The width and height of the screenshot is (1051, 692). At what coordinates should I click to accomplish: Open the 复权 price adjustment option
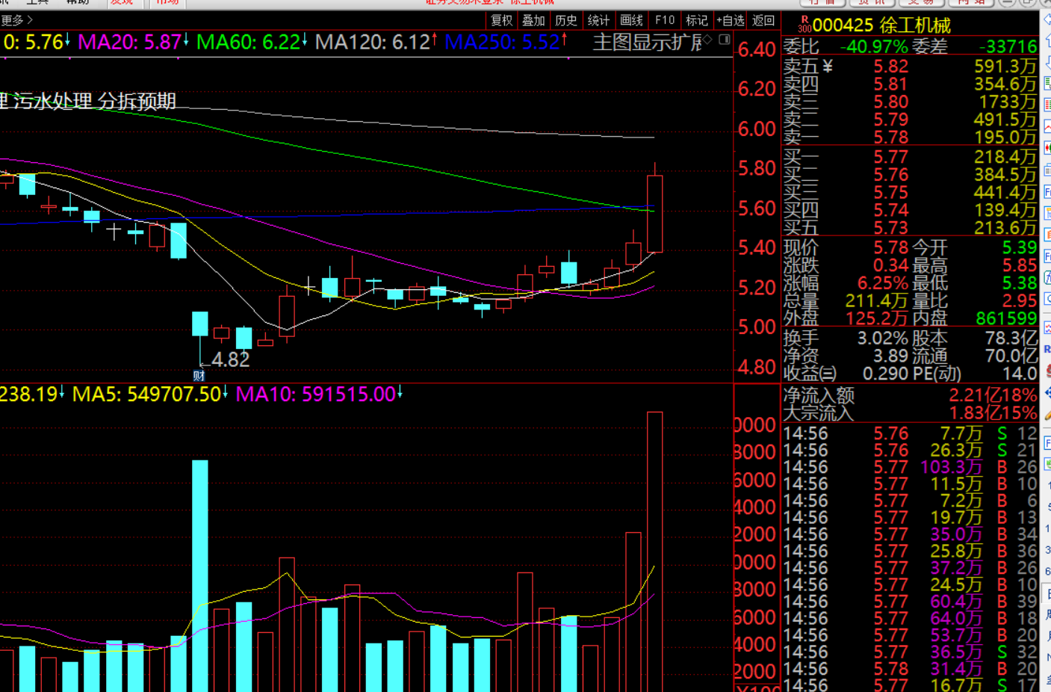[502, 21]
